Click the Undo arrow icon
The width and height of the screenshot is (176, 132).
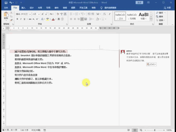click(x=10, y=2)
